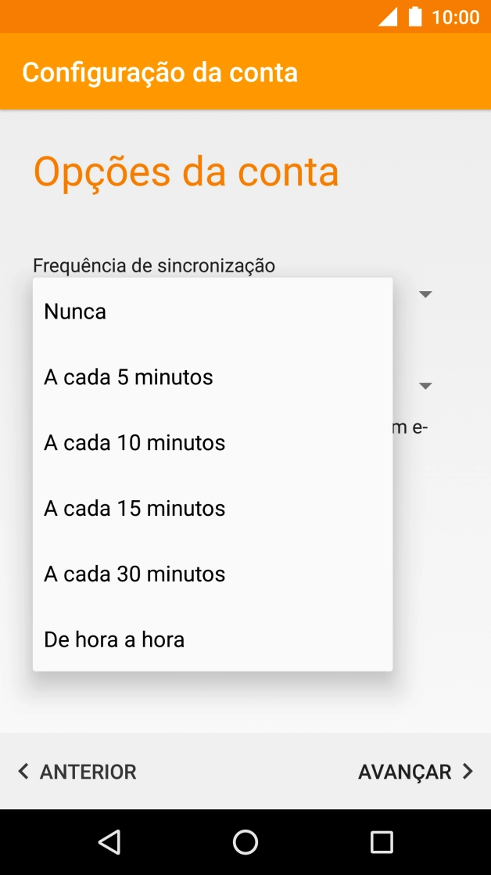Open recent apps with the square icon
This screenshot has height=875, width=491.
click(382, 841)
